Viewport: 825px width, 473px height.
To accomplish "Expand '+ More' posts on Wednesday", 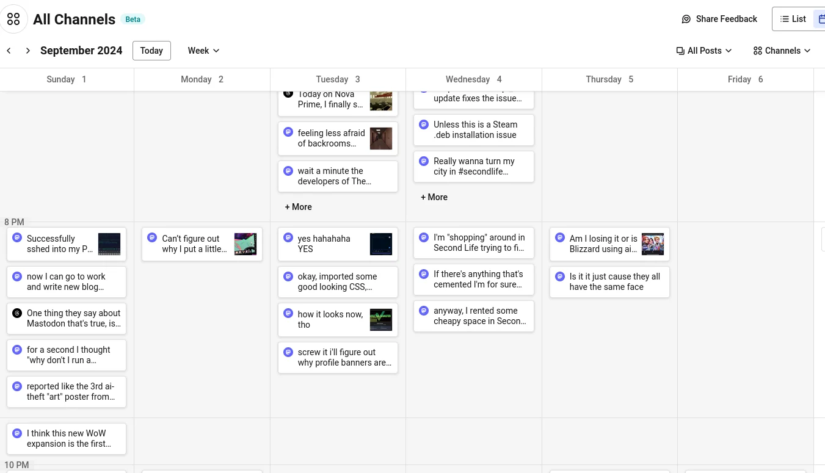I will click(434, 197).
